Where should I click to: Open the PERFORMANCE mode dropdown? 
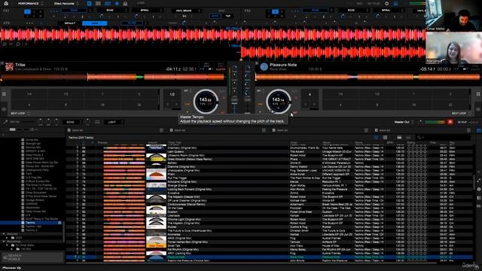pos(30,3)
